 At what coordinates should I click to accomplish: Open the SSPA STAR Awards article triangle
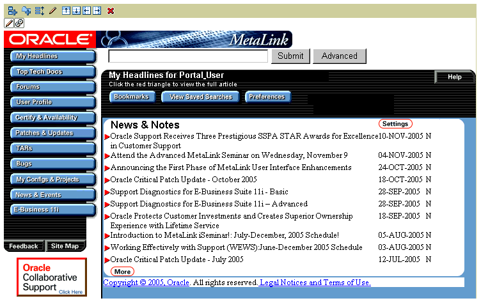(107, 137)
